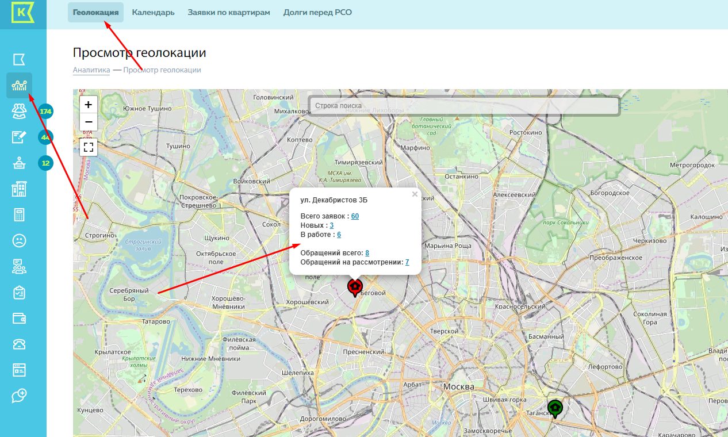Select the Геолокация tab
This screenshot has height=437, width=728.
95,12
